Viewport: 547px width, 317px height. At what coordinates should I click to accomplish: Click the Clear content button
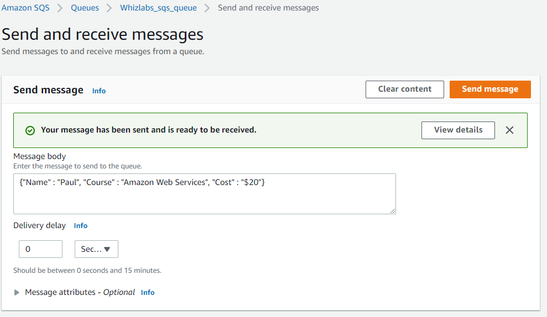405,89
